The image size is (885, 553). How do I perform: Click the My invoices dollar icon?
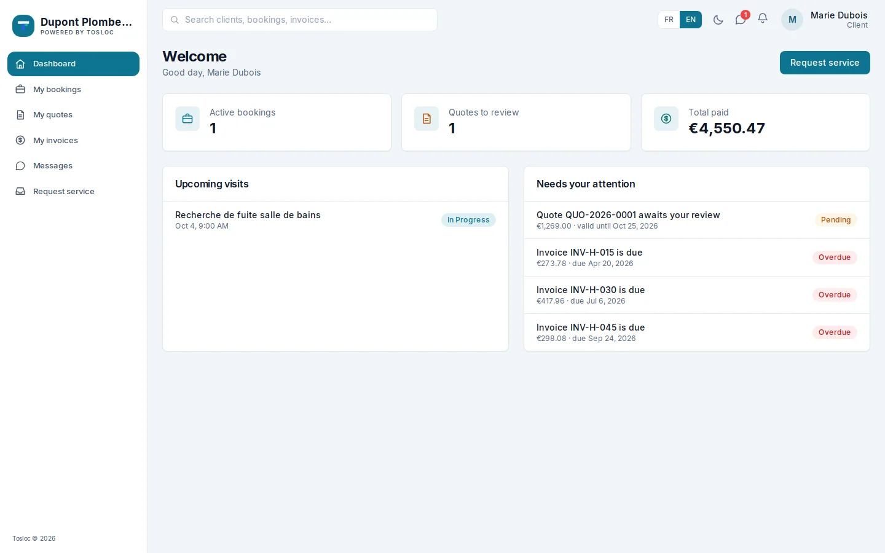[20, 140]
